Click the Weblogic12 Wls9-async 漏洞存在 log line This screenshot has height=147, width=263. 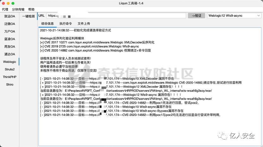click(x=111, y=95)
